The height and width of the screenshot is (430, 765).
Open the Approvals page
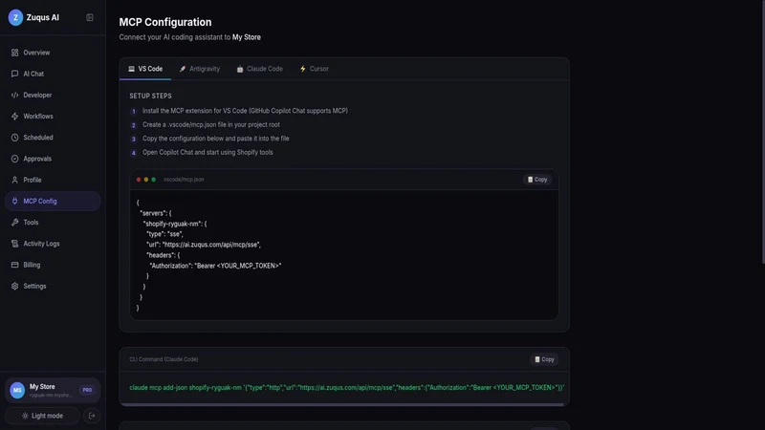[x=53, y=159]
